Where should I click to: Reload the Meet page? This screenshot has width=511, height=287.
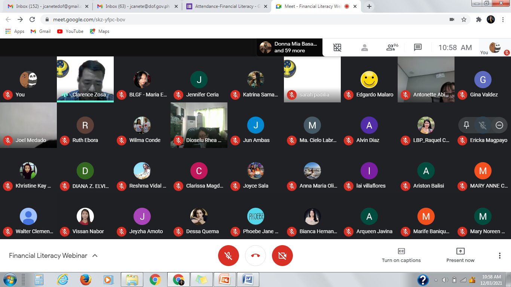(32, 19)
